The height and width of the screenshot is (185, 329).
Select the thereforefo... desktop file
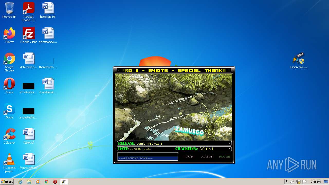tap(48, 62)
